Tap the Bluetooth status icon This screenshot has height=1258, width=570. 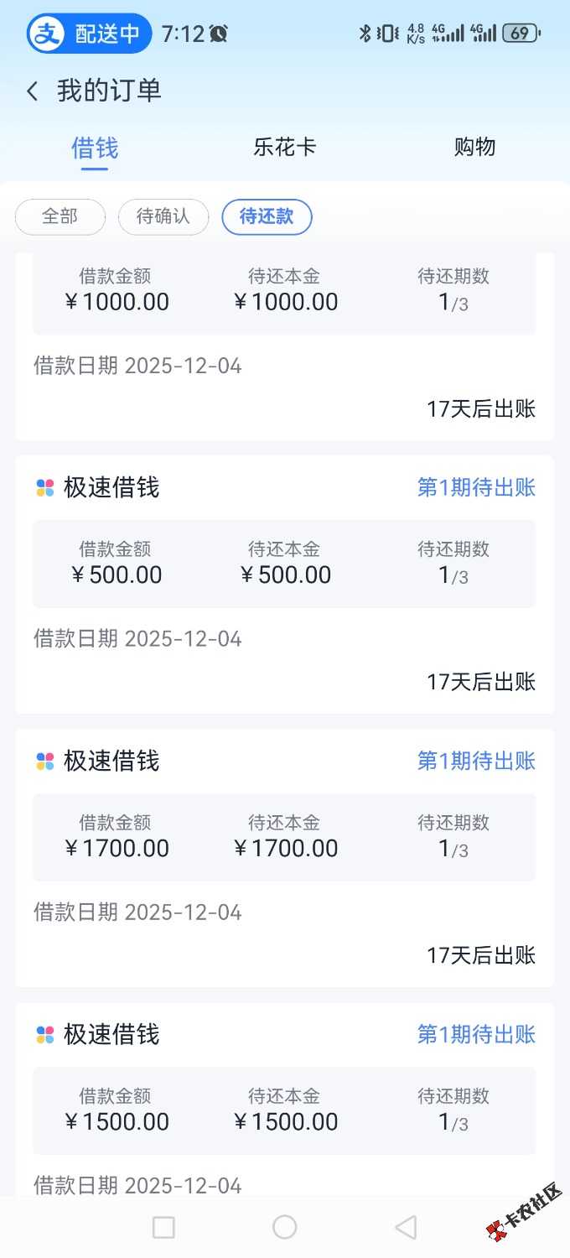pos(365,34)
